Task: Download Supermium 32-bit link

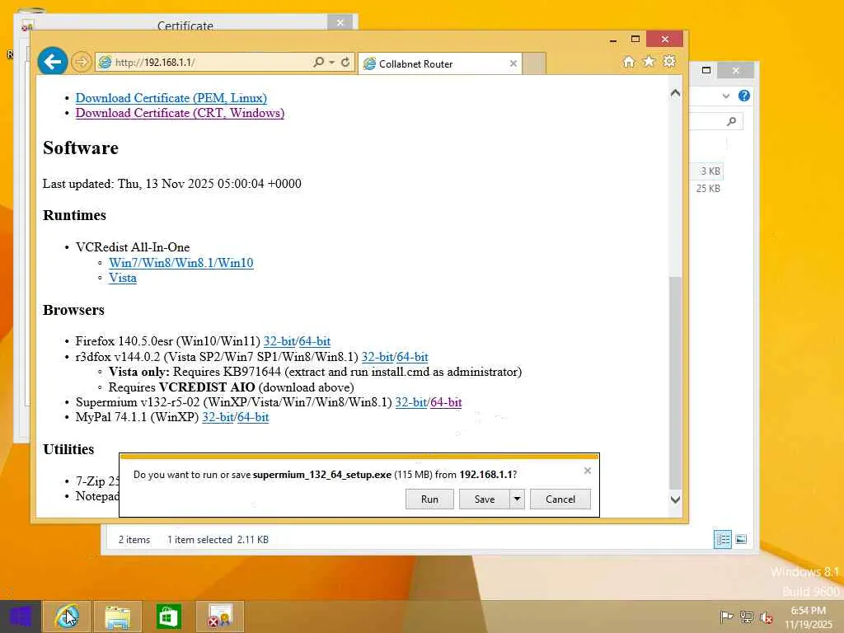Action: [x=410, y=402]
